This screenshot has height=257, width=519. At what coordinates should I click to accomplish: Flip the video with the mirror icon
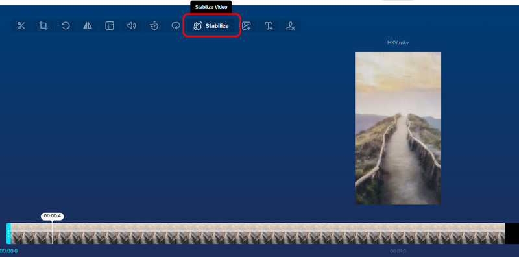[88, 26]
